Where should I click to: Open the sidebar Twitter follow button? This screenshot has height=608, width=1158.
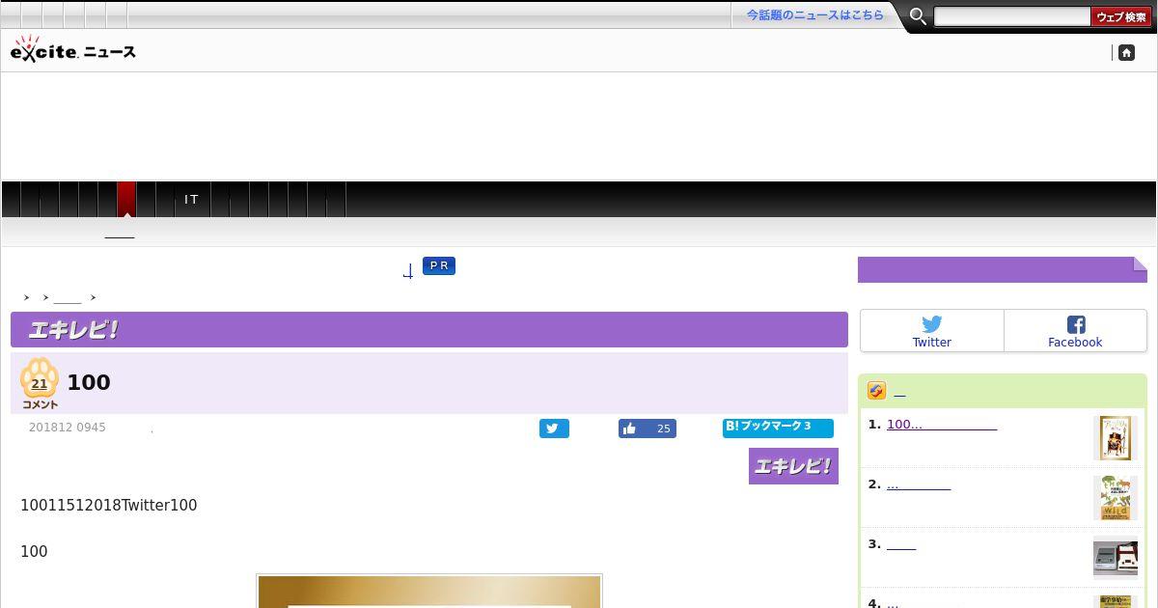point(932,331)
